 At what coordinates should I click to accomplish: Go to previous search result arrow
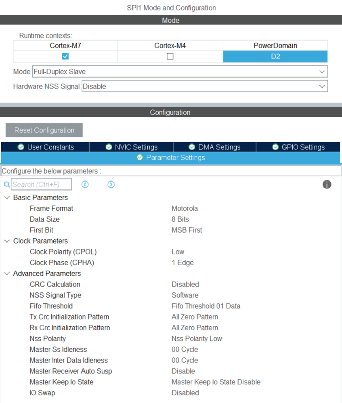tap(85, 184)
